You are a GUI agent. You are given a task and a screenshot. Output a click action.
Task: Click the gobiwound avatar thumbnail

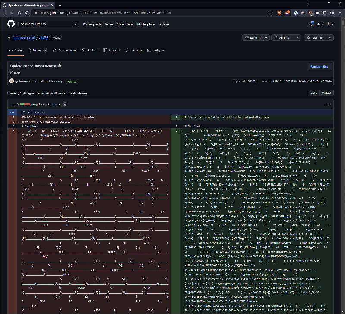click(x=12, y=81)
